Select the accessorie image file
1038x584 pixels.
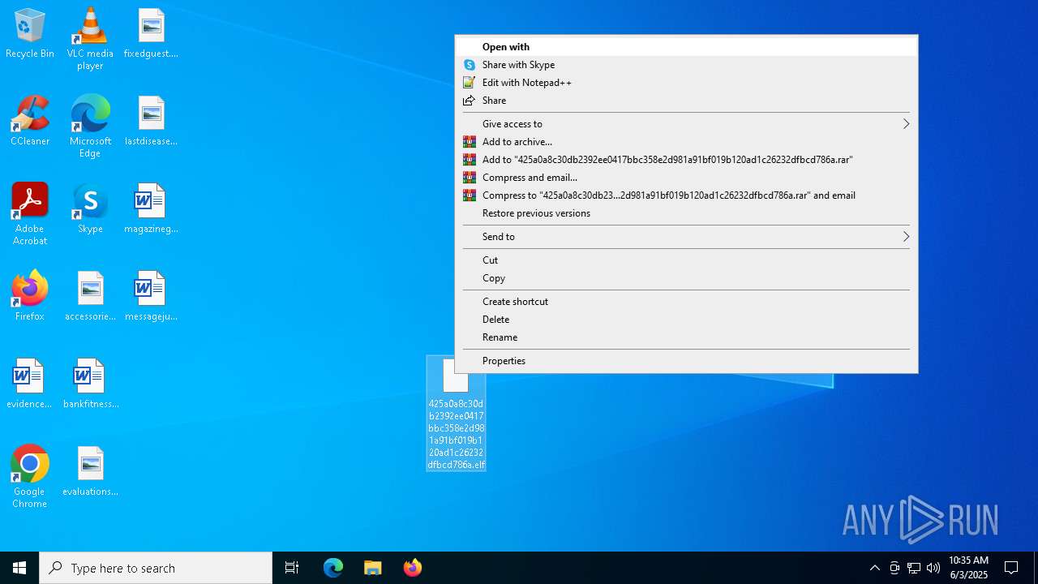point(90,297)
